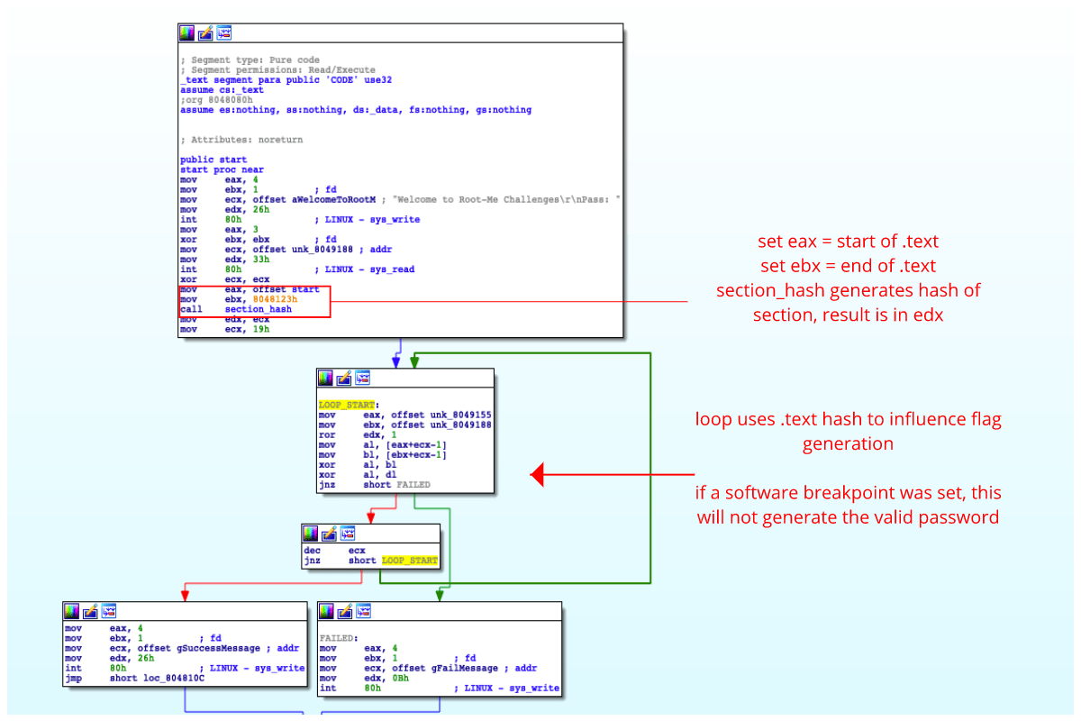Viewport: 1081px width, 721px height.
Task: Click the group icon on the LOOP_START node
Action: 361,378
